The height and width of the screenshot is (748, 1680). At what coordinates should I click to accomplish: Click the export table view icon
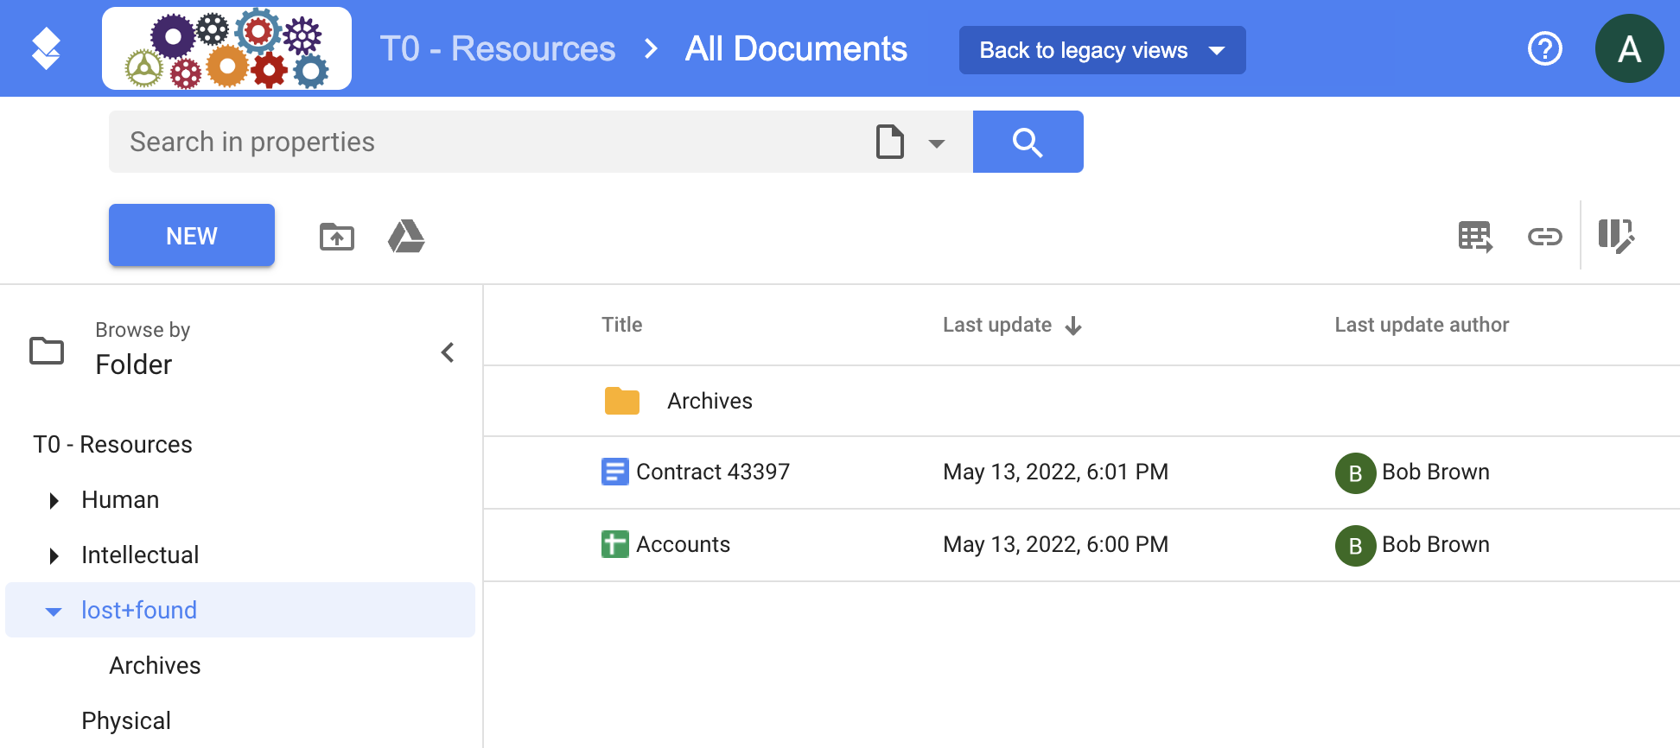click(1475, 236)
